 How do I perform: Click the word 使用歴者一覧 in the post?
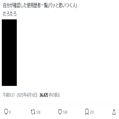pyautogui.click(x=37, y=6)
